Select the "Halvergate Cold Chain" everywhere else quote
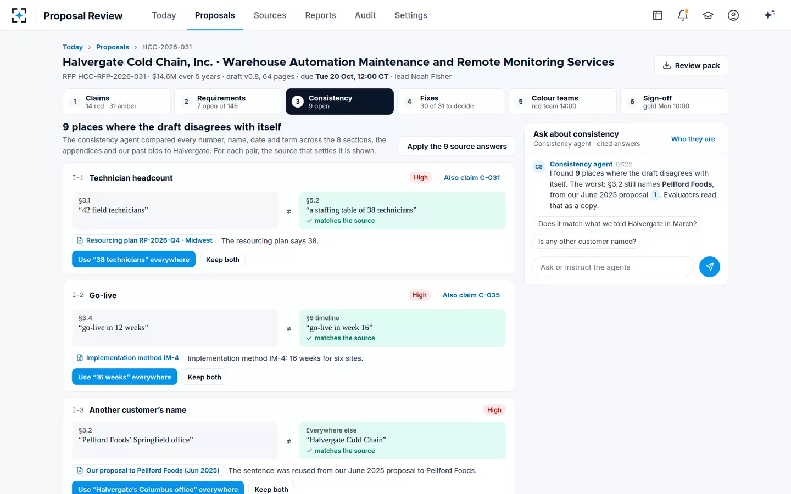This screenshot has width=791, height=494. pos(402,440)
